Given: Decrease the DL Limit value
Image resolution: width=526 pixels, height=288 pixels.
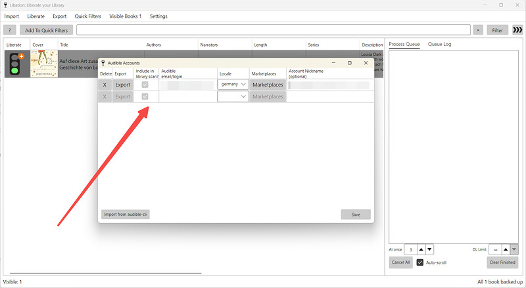Looking at the screenshot, I should [514, 249].
